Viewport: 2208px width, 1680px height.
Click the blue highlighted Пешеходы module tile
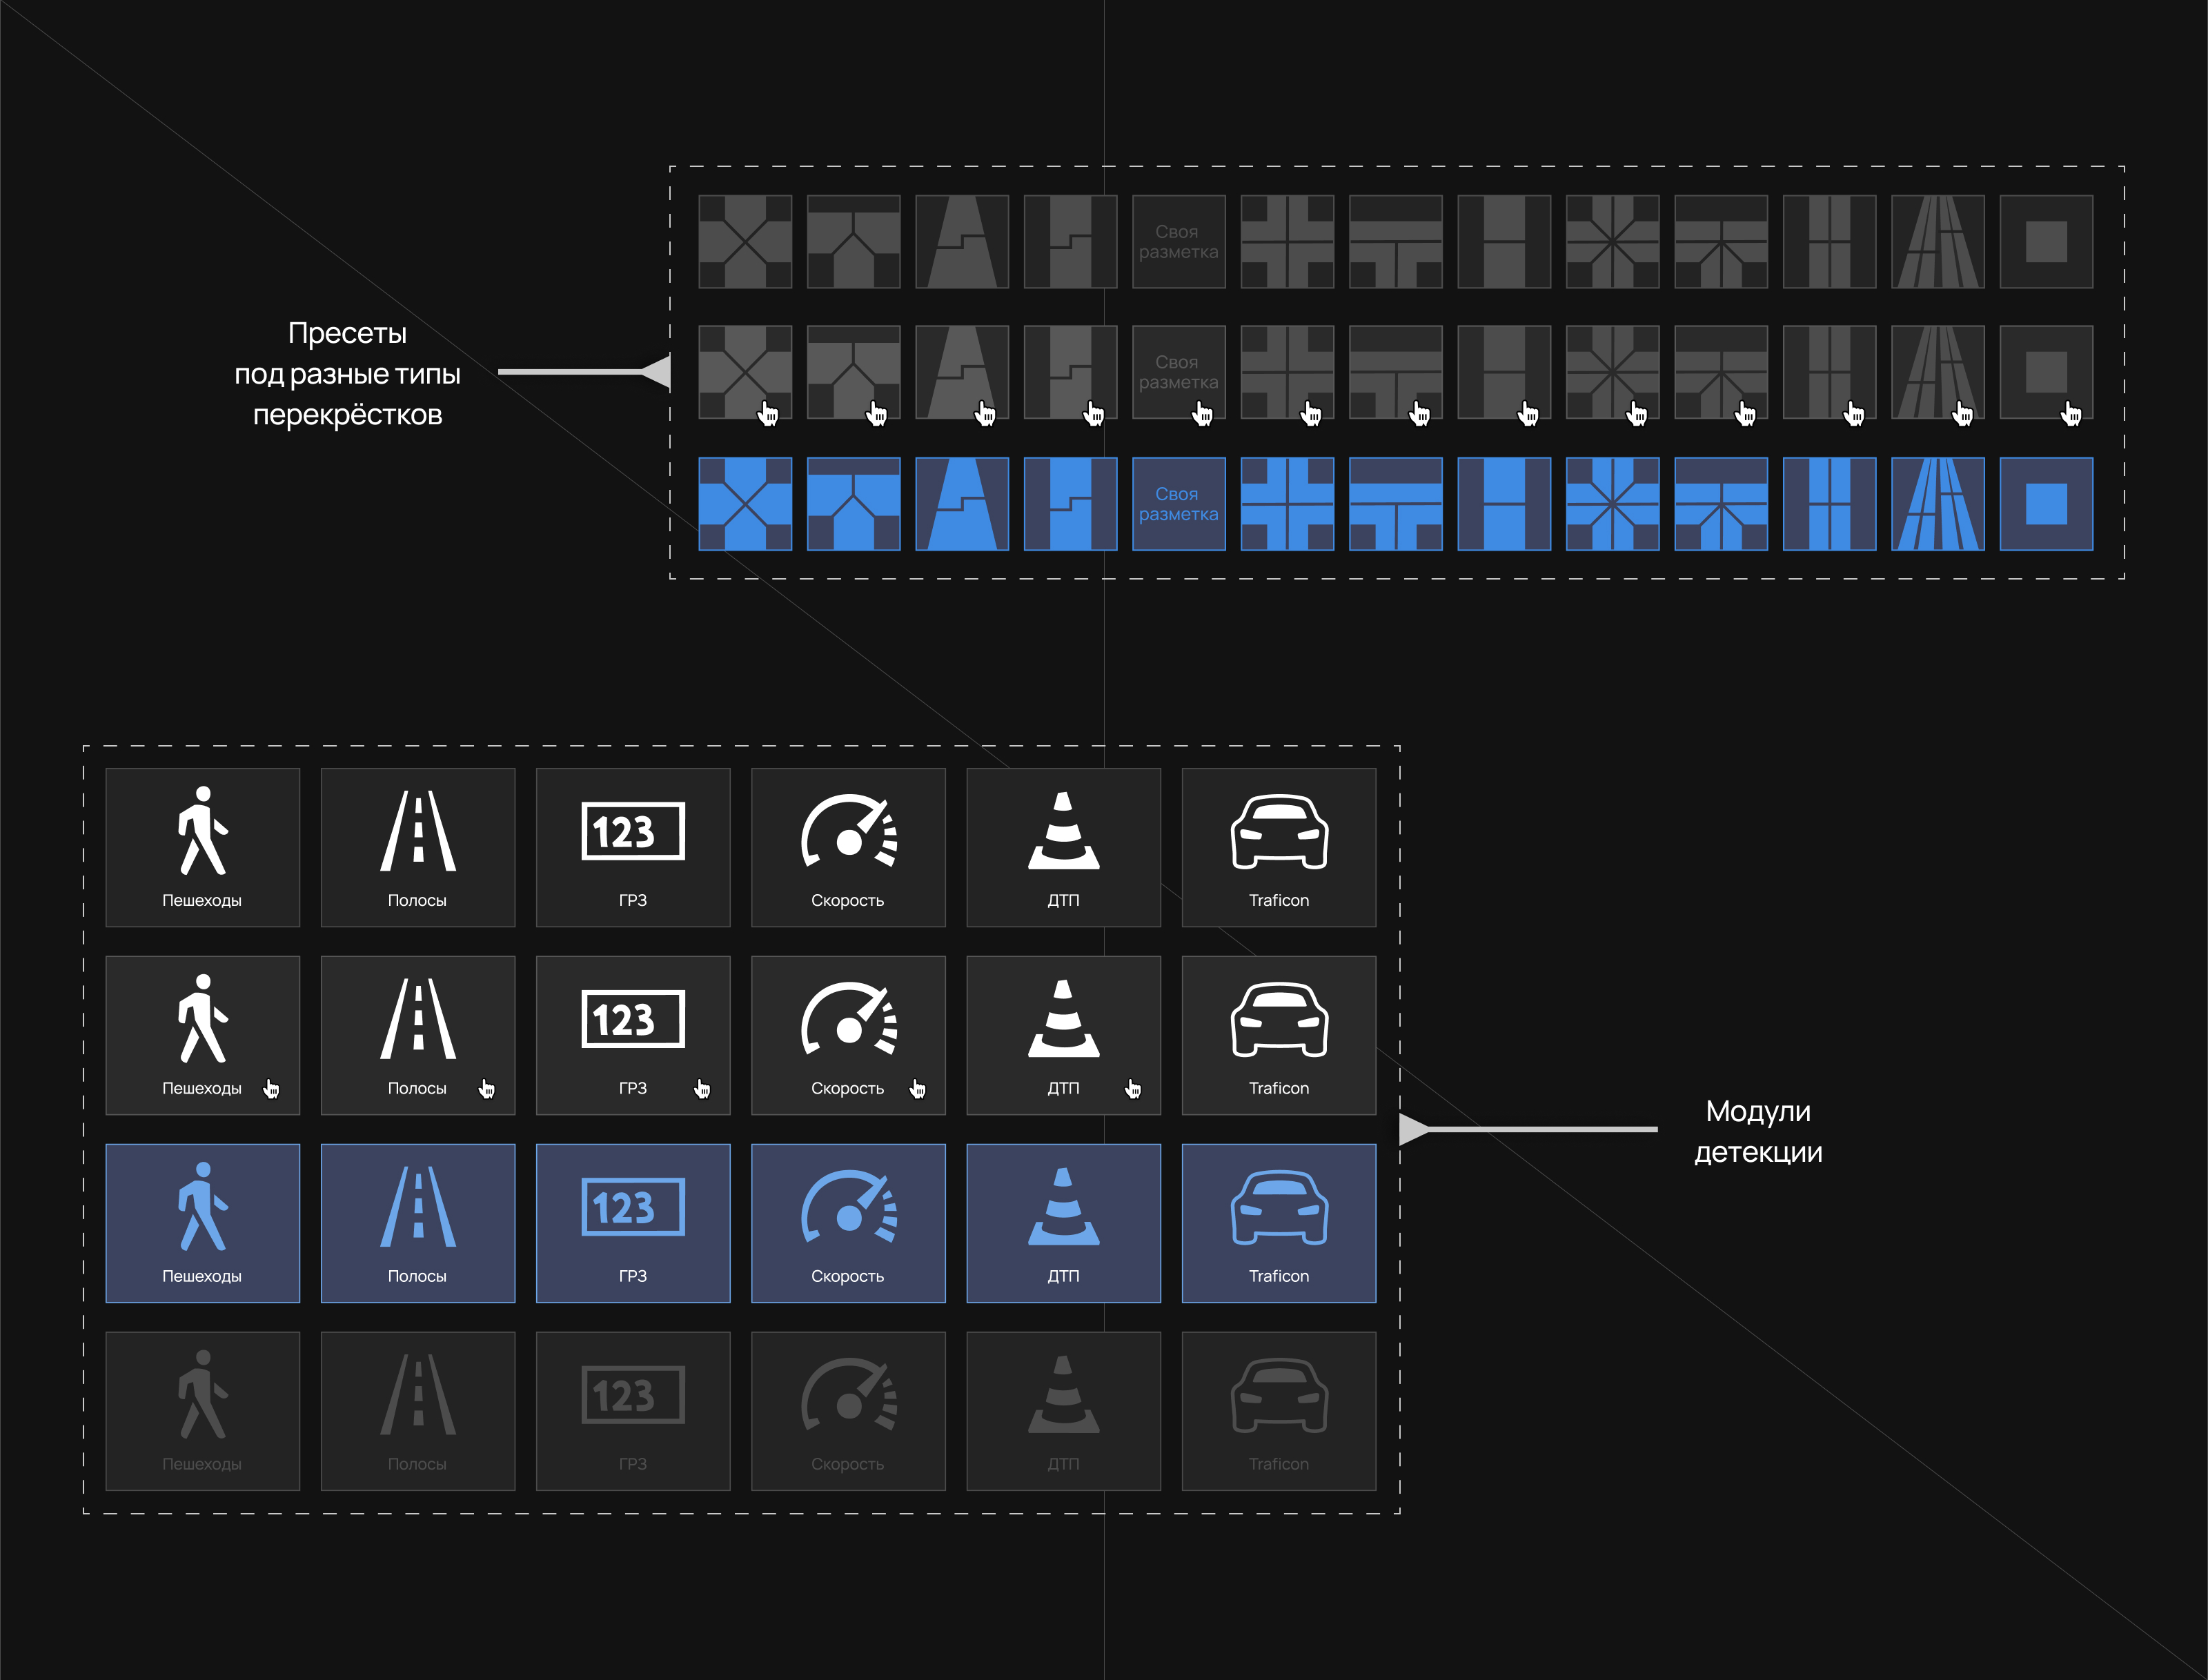202,1222
